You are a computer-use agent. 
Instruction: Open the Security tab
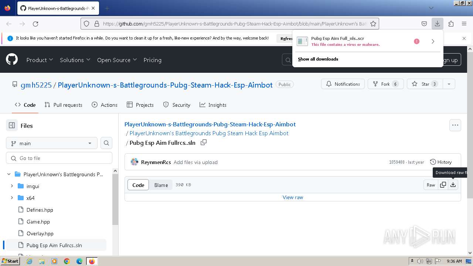[177, 105]
